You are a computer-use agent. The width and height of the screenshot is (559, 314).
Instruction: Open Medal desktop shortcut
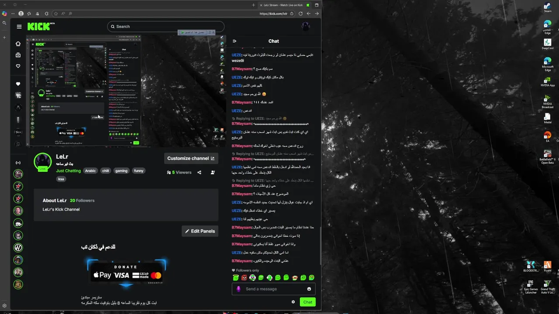tap(547, 119)
